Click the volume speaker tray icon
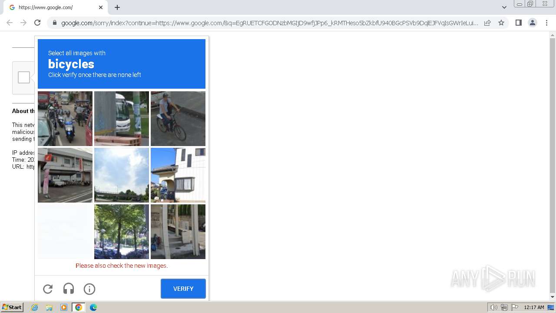Viewport: 556px width, 313px height. coord(493,307)
